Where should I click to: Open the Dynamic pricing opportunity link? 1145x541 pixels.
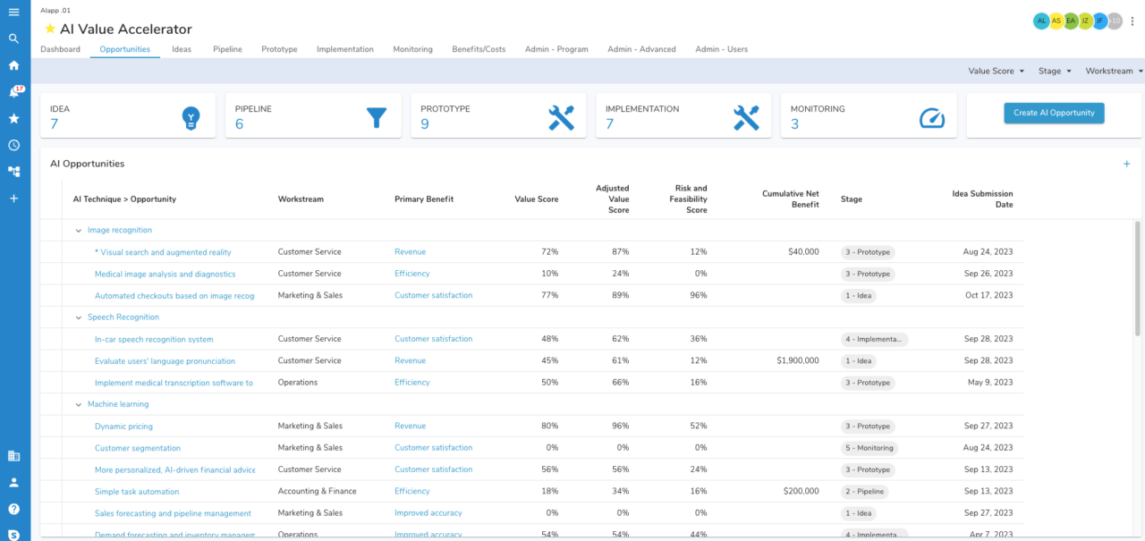(123, 427)
